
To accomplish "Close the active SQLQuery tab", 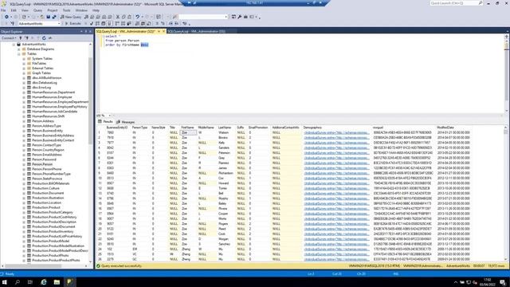I will click(x=163, y=31).
